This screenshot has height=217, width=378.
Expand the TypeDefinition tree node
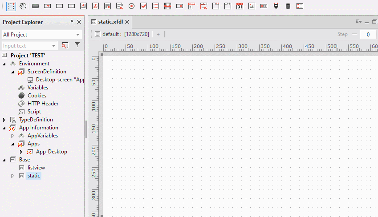[x=4, y=120]
